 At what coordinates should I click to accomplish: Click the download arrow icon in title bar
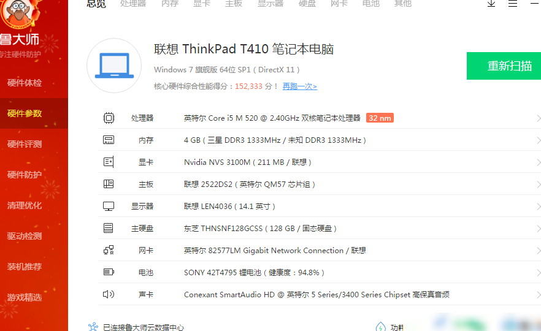tap(491, 4)
